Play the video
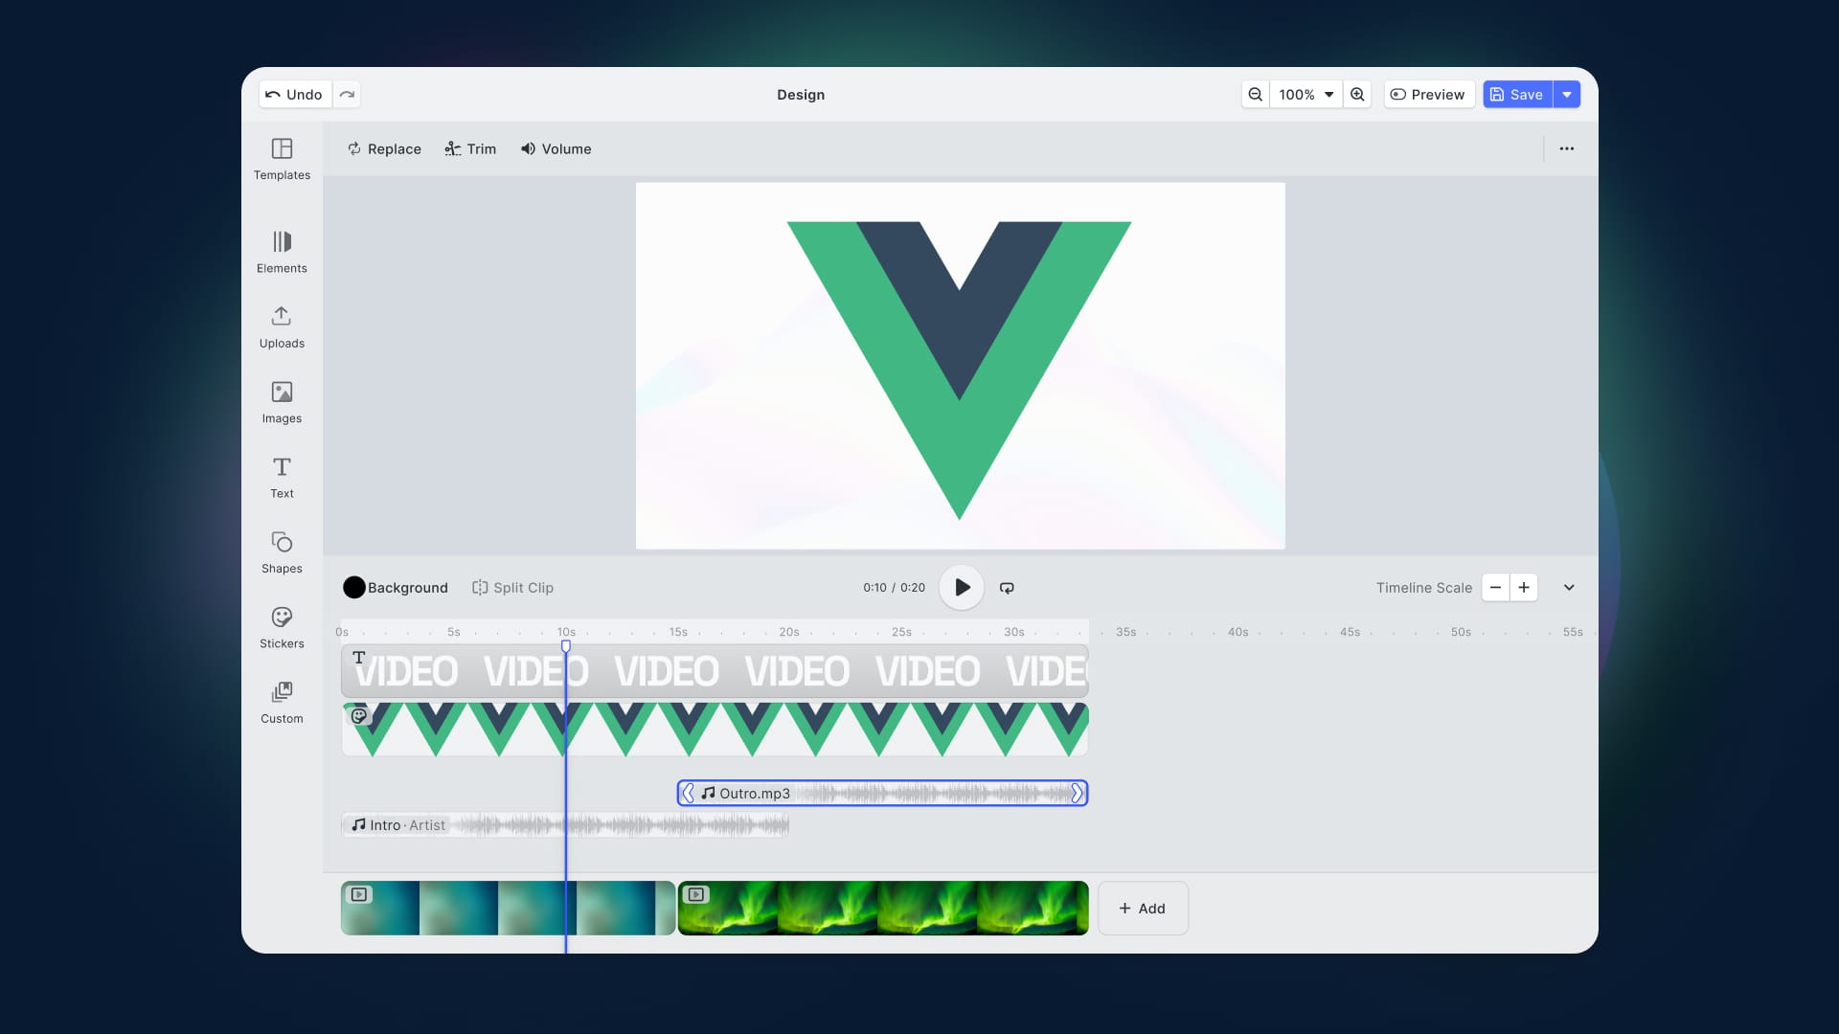Viewport: 1839px width, 1034px height. tap(962, 587)
